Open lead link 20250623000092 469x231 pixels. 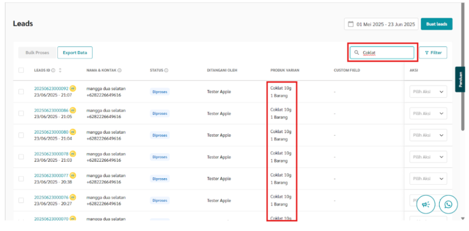pyautogui.click(x=51, y=88)
